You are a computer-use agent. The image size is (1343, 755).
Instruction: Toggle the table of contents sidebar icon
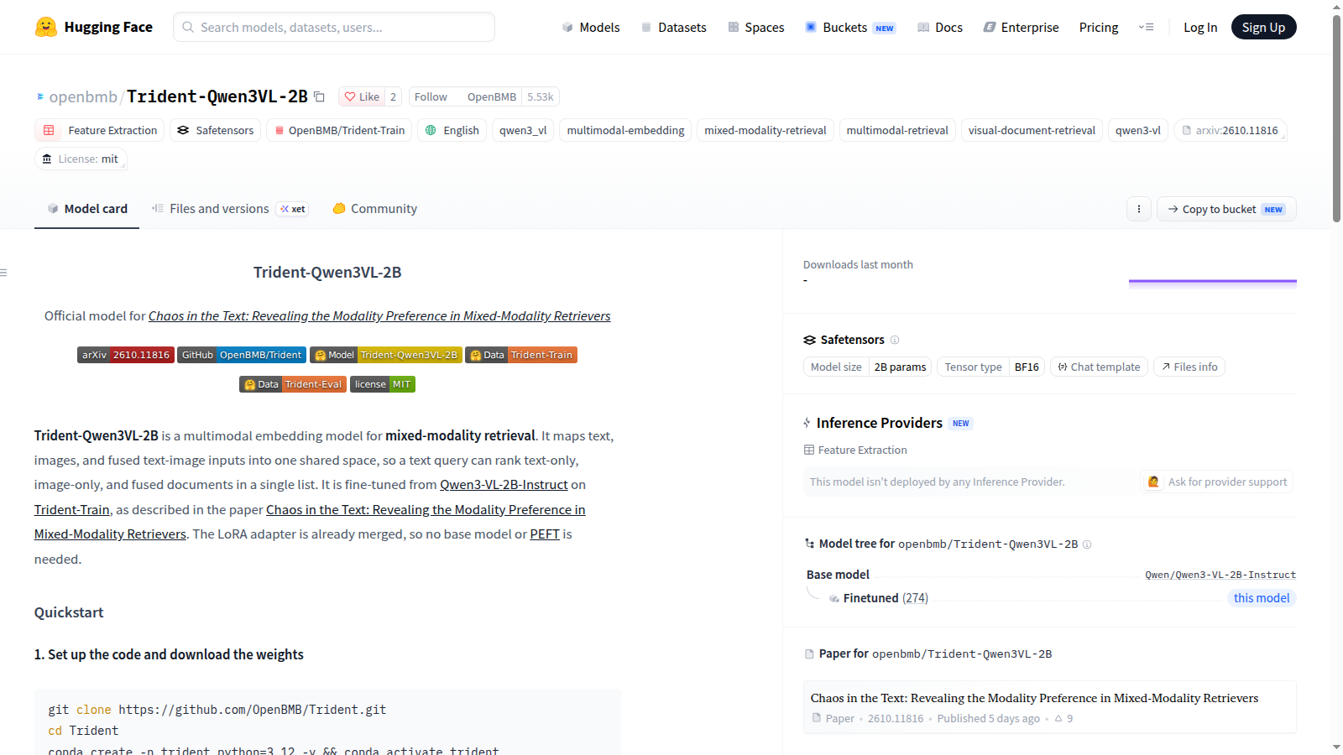4,273
